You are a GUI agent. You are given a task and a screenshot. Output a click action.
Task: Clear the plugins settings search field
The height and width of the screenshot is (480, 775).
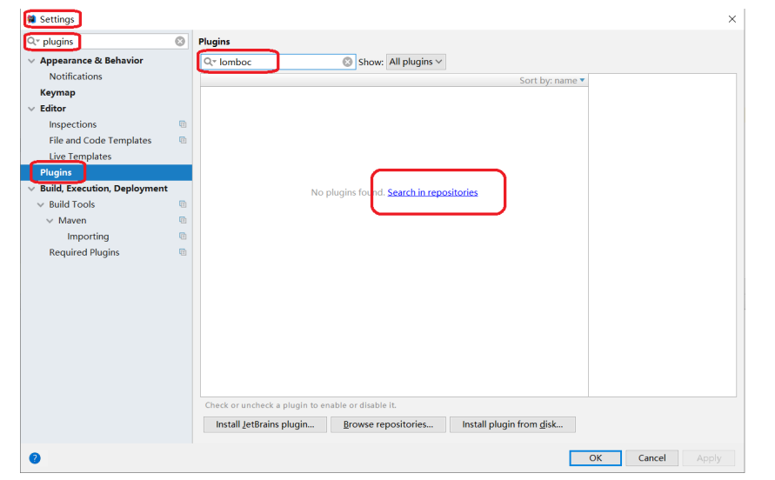180,41
